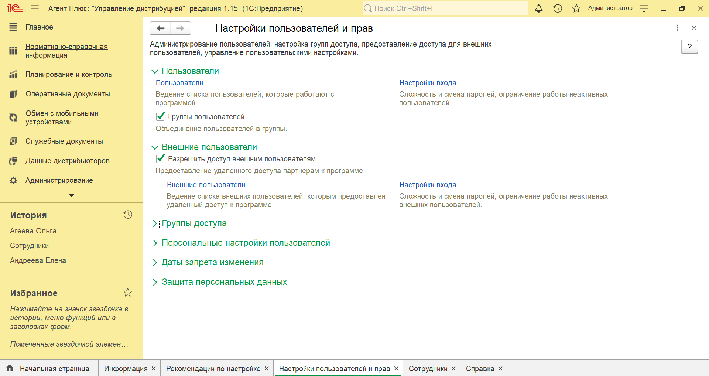Open form's more actions three-dot menu
The width and height of the screenshot is (709, 376).
click(677, 28)
